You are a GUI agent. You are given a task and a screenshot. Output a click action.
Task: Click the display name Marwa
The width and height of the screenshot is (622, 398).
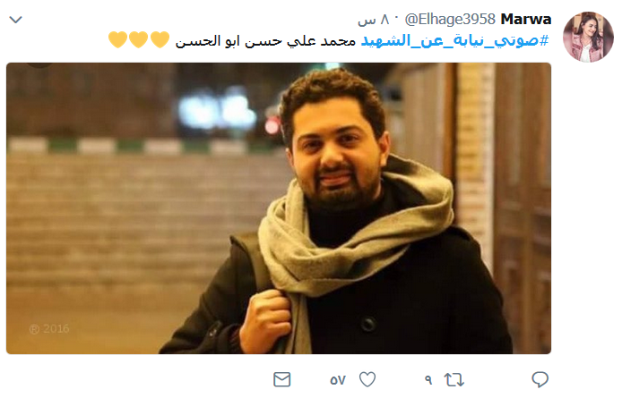coord(526,19)
